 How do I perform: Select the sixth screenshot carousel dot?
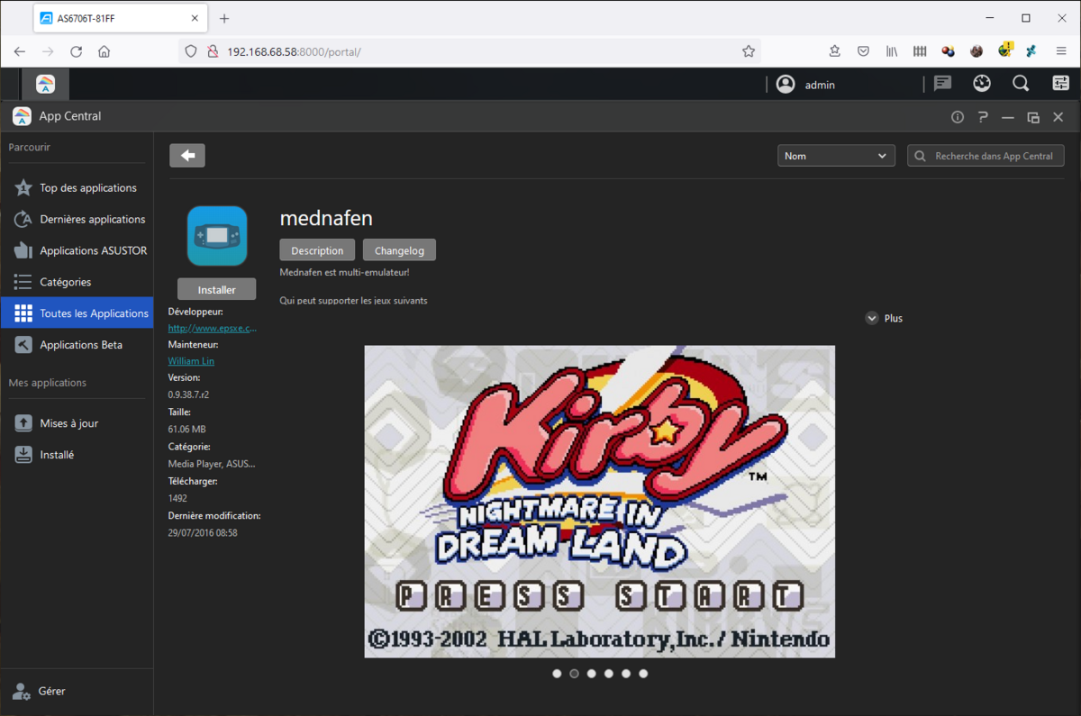pos(643,674)
